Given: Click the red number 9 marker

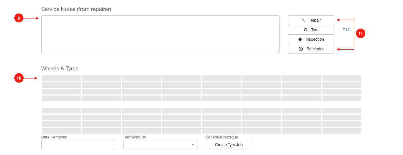Looking at the screenshot, I should 19,18.
